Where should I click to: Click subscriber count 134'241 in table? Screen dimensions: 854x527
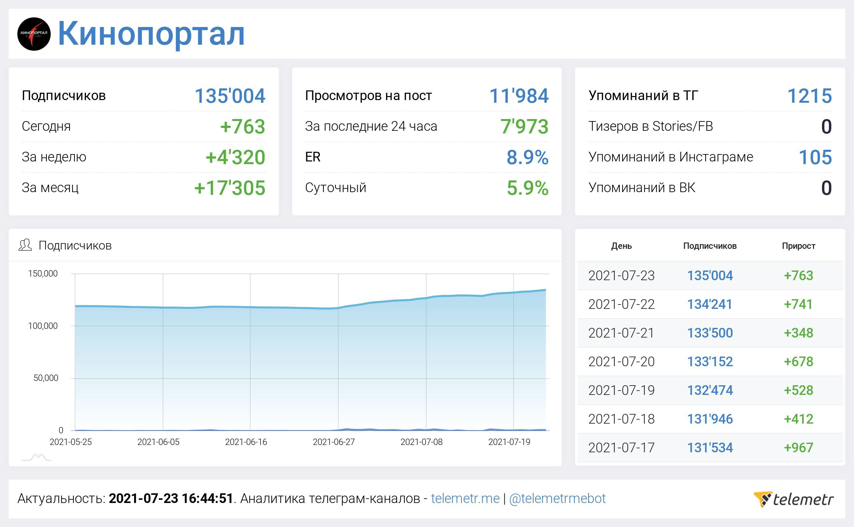click(709, 304)
